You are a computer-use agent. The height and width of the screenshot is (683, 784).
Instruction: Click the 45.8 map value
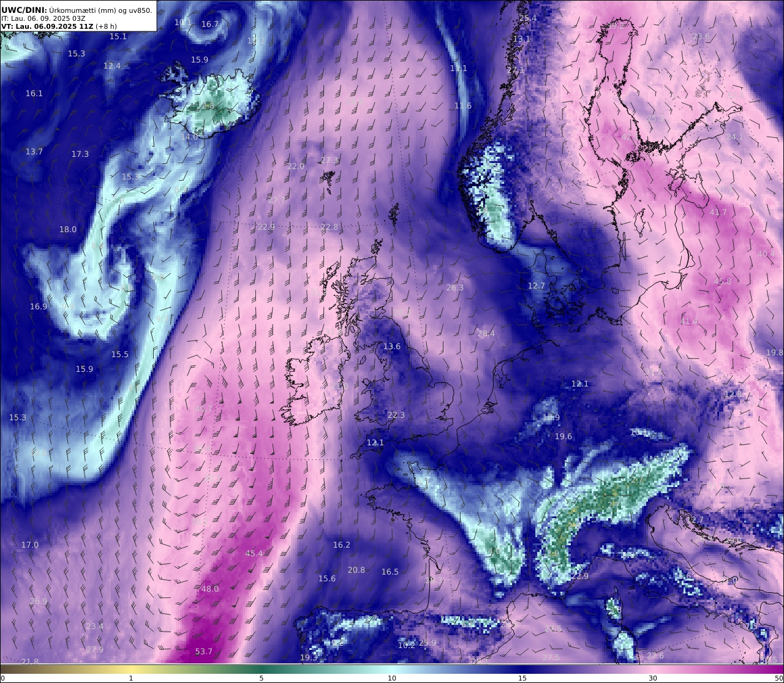pyautogui.click(x=723, y=281)
